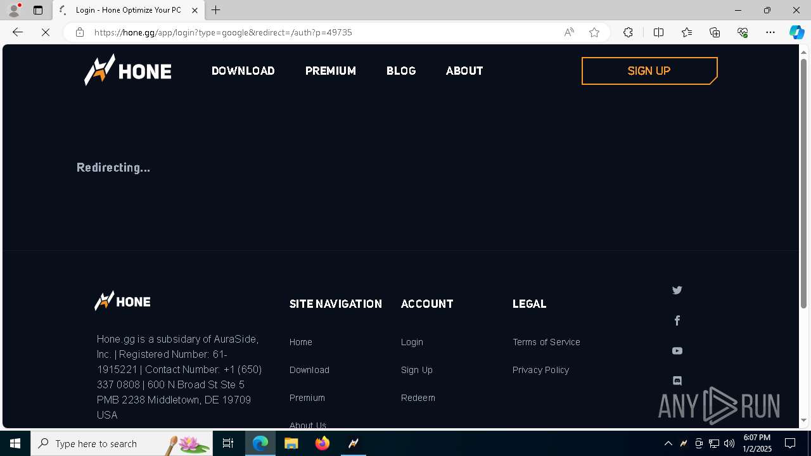Go back to previous page
The image size is (811, 456).
pos(18,32)
